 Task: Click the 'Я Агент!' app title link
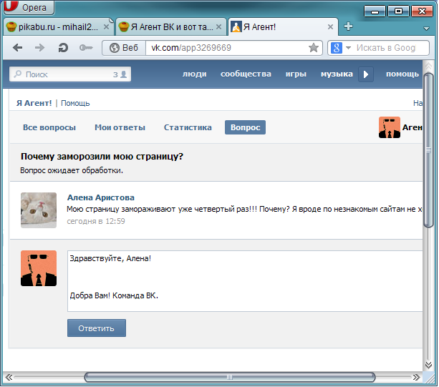(34, 103)
